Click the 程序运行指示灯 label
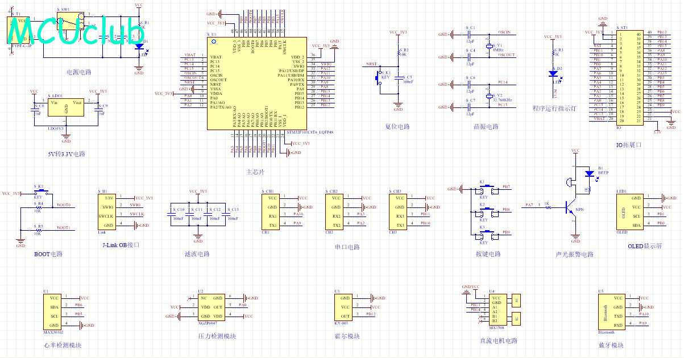 point(554,108)
